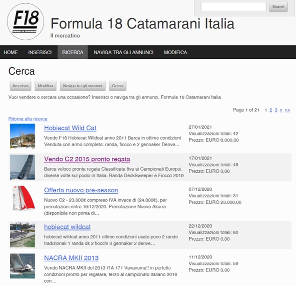The image size is (296, 286).
Task: Click the Cerca page heading
Action: click(x=21, y=71)
